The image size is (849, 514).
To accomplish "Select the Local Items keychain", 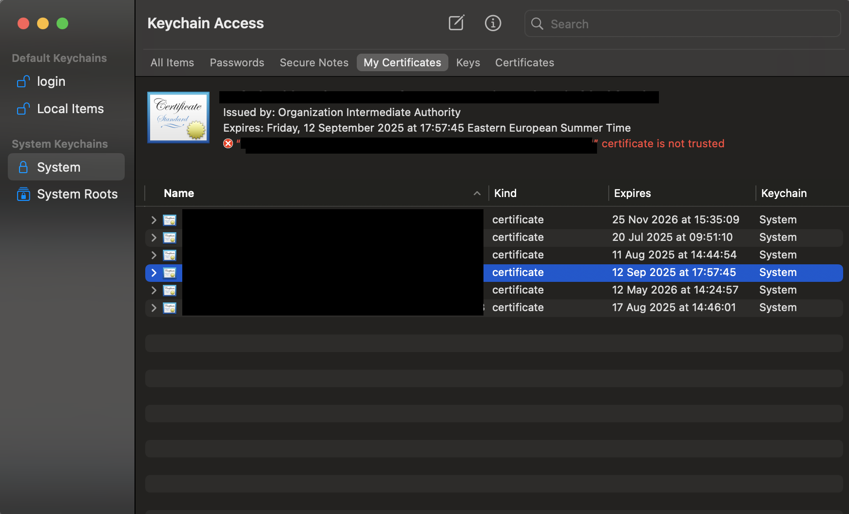I will click(70, 108).
